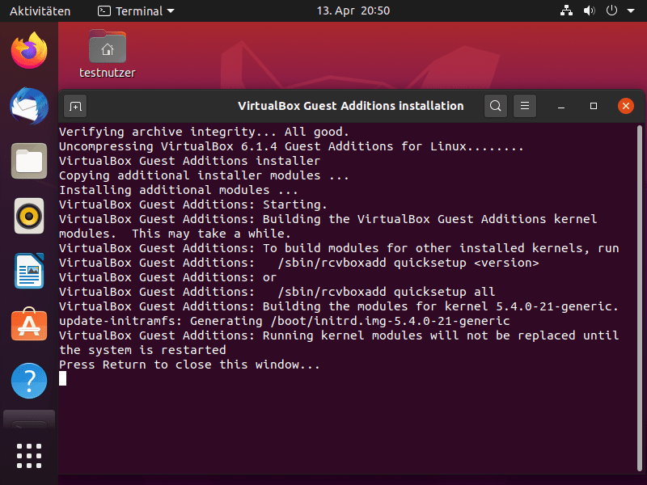Screen dimensions: 647x485
Task: Launch Rhythmbox music player
Action: click(29, 216)
